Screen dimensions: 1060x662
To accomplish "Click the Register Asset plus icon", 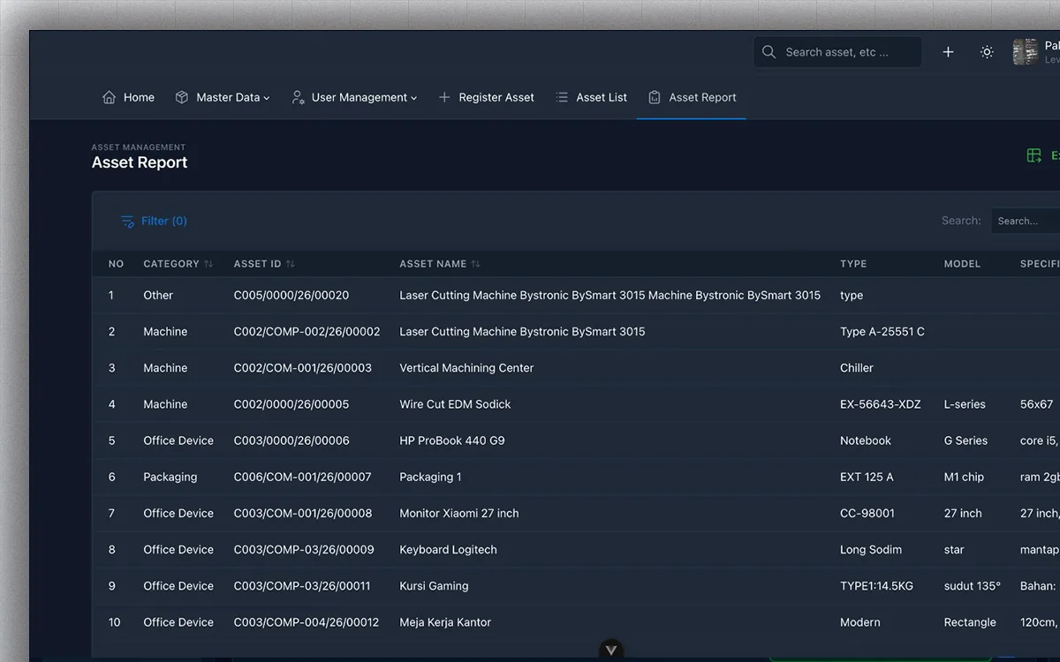I will coord(444,97).
